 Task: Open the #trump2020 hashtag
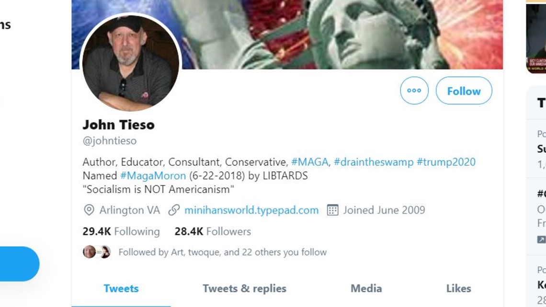click(x=446, y=162)
